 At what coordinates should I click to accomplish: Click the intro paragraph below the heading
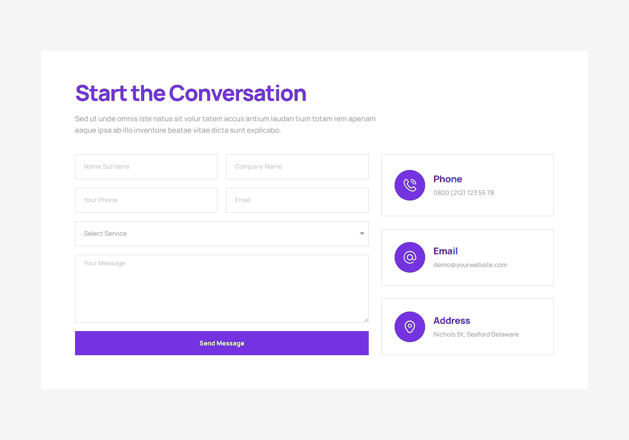[x=225, y=125]
